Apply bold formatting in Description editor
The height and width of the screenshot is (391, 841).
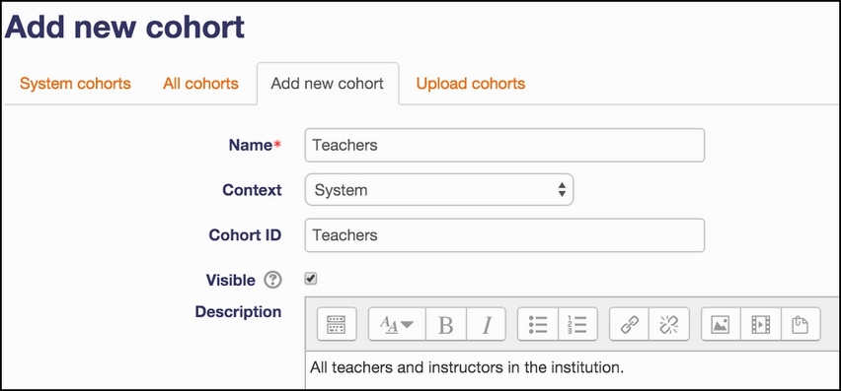tap(446, 324)
